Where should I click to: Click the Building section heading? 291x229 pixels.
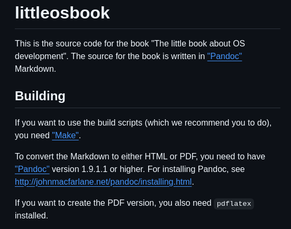click(40, 96)
